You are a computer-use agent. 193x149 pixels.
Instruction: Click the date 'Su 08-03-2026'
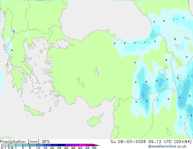tap(128, 142)
